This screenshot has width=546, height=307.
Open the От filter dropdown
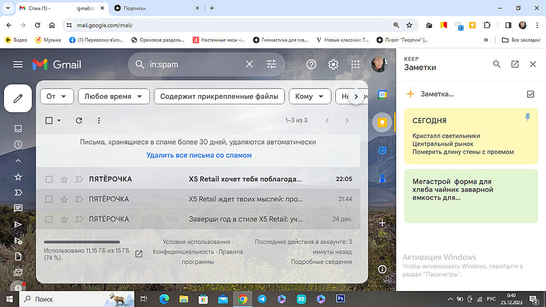pos(56,96)
